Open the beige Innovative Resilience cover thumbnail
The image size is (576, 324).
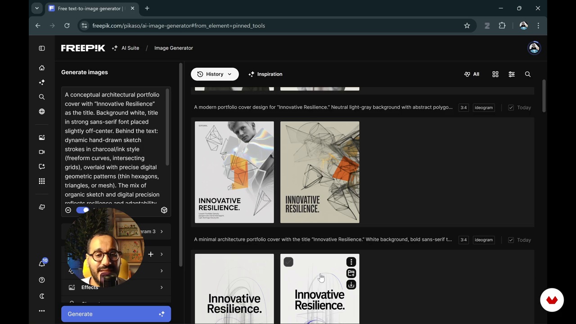319,172
